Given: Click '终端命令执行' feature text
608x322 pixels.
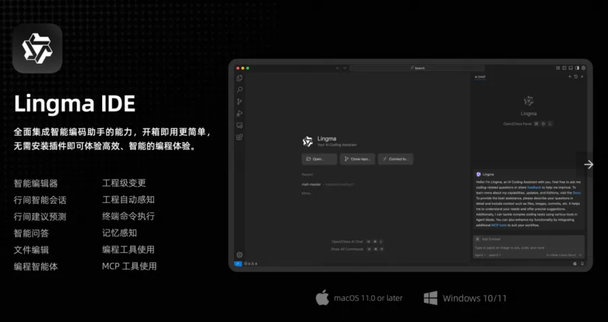Looking at the screenshot, I should coord(128,217).
